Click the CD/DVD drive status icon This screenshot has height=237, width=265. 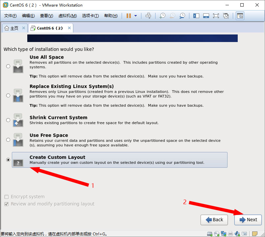217,234
